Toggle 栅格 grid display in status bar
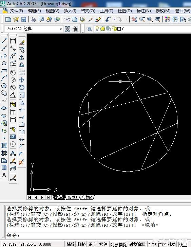Viewport: 191px width, 247px height. click(82, 244)
